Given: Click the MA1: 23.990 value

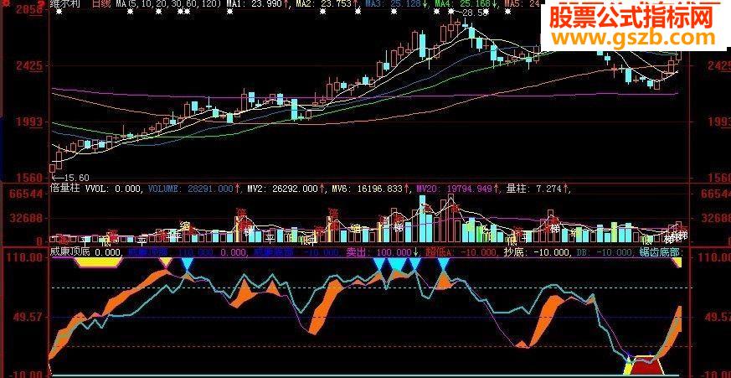Looking at the screenshot, I should 255,3.
